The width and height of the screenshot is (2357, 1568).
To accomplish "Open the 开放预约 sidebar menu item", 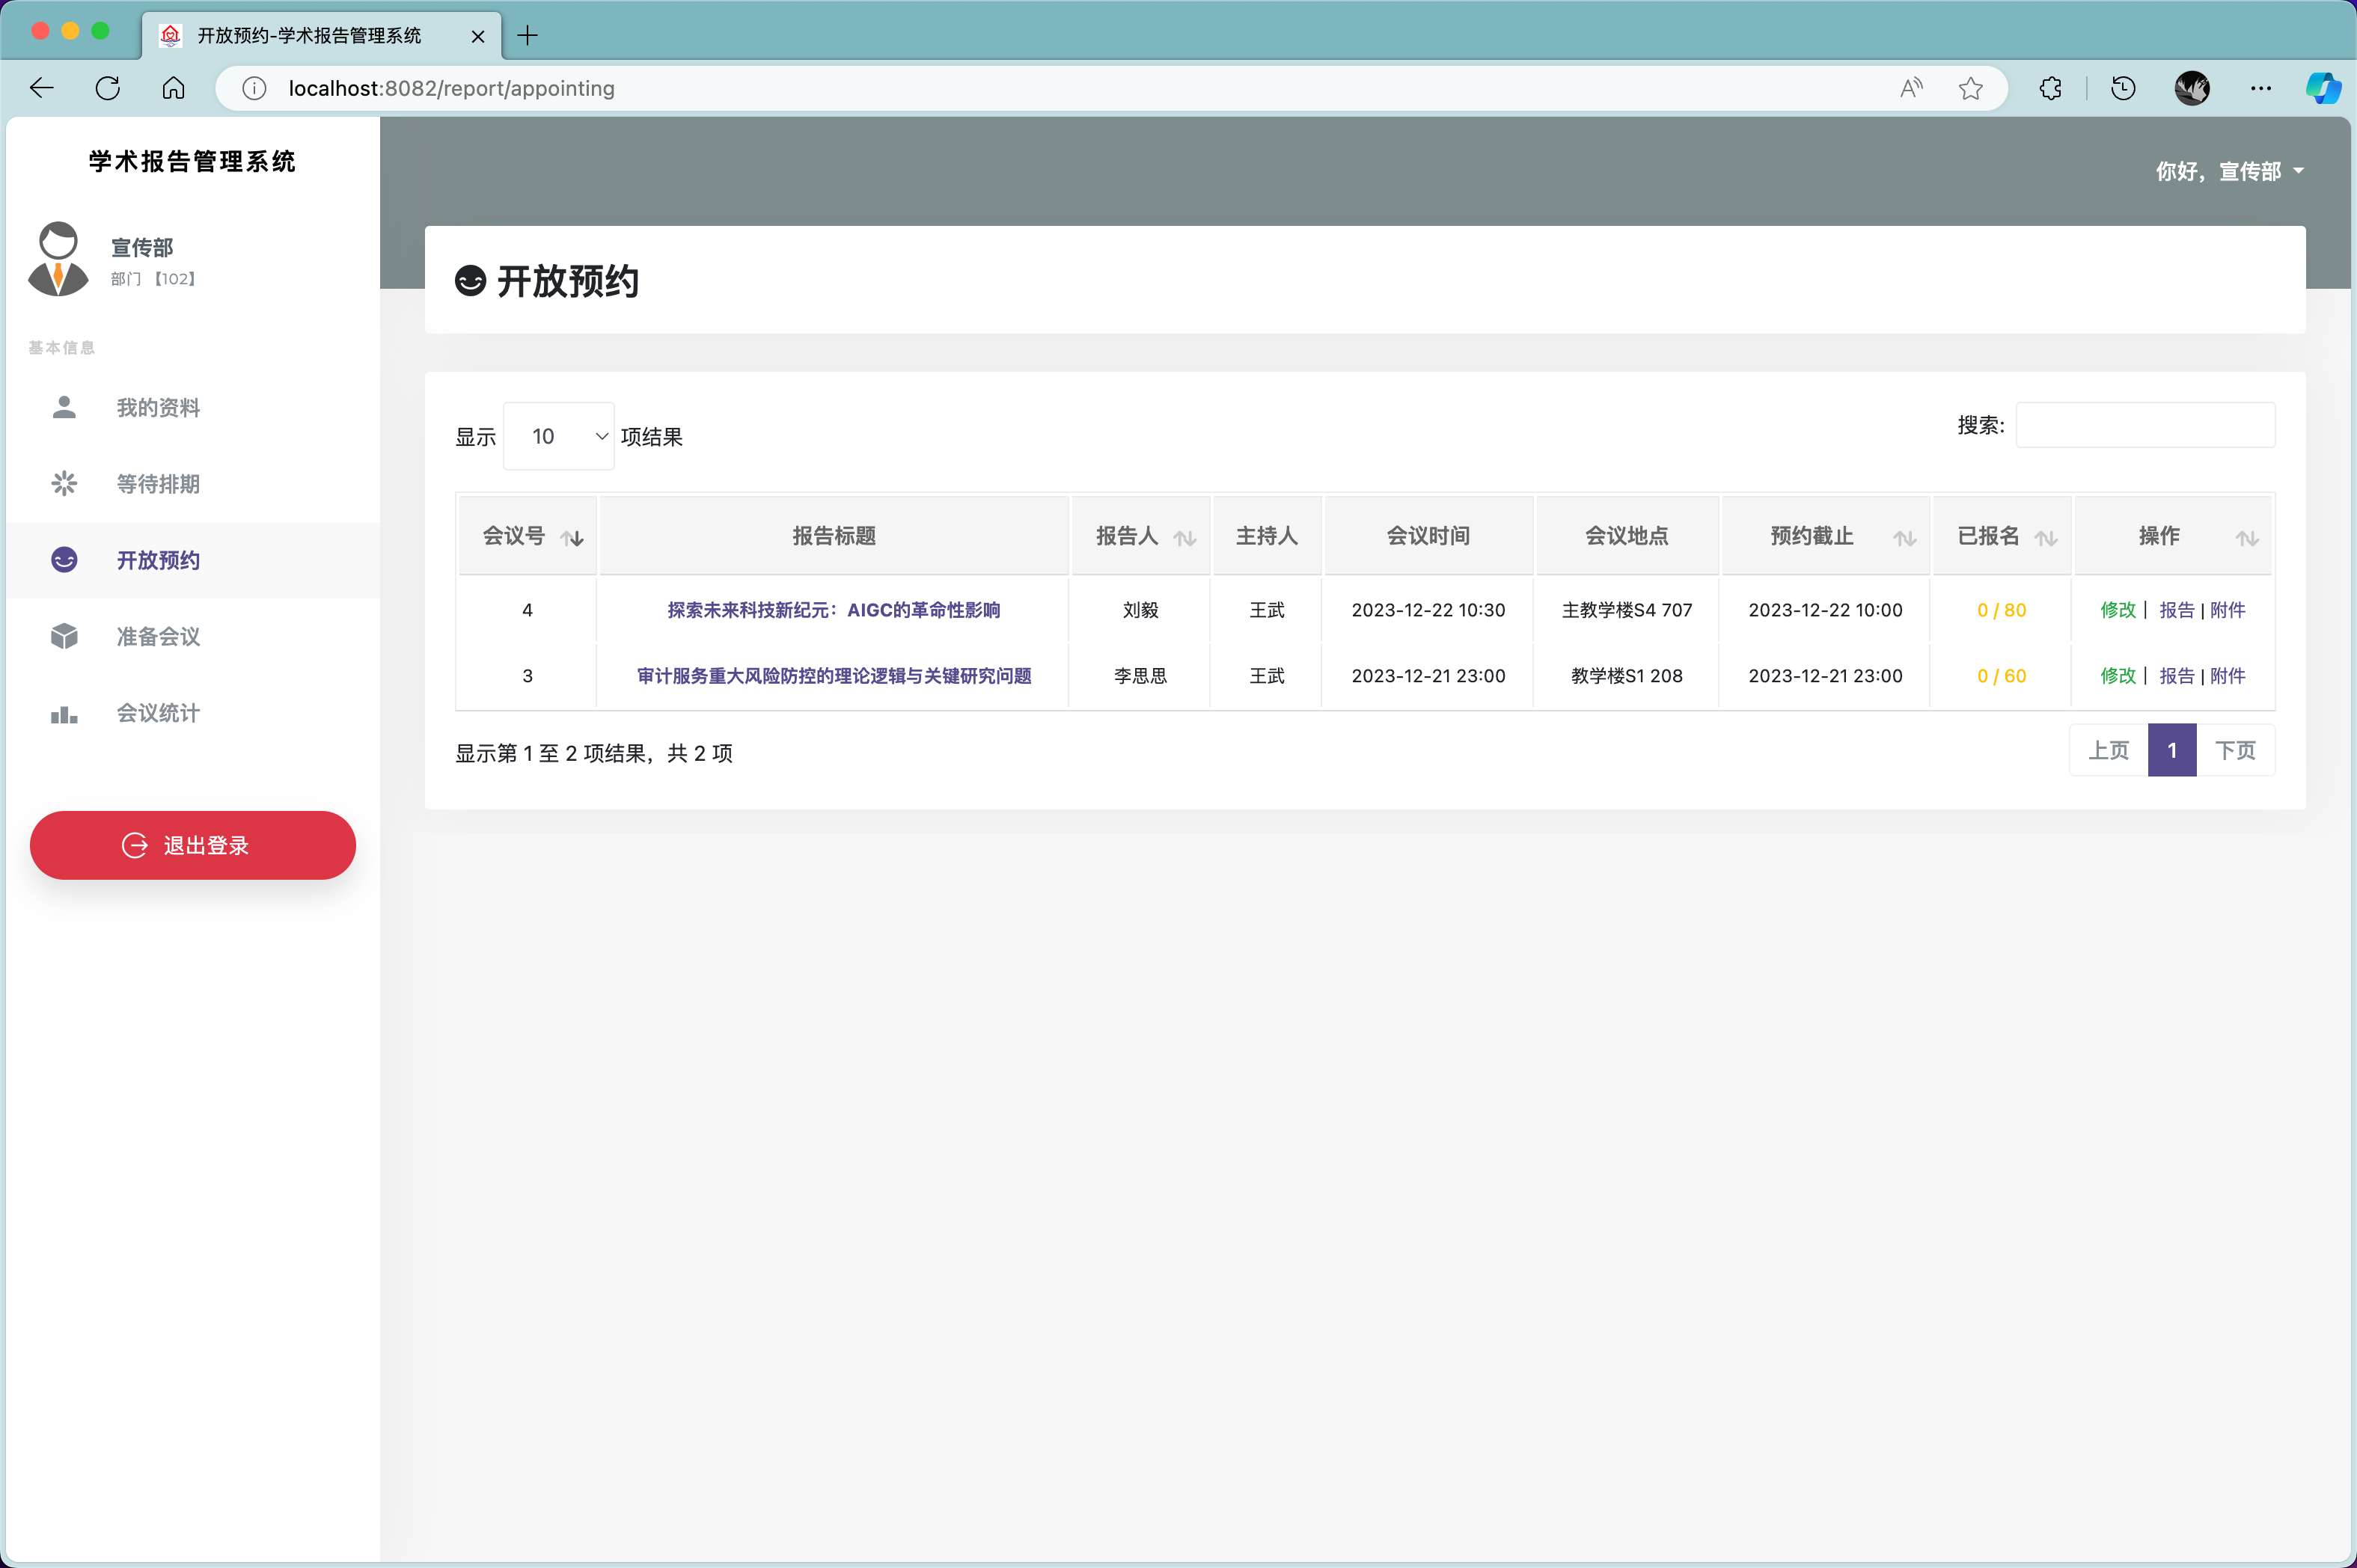I will 158,560.
